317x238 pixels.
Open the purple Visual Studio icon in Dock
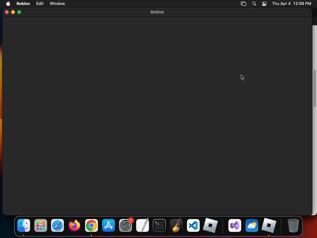click(235, 225)
